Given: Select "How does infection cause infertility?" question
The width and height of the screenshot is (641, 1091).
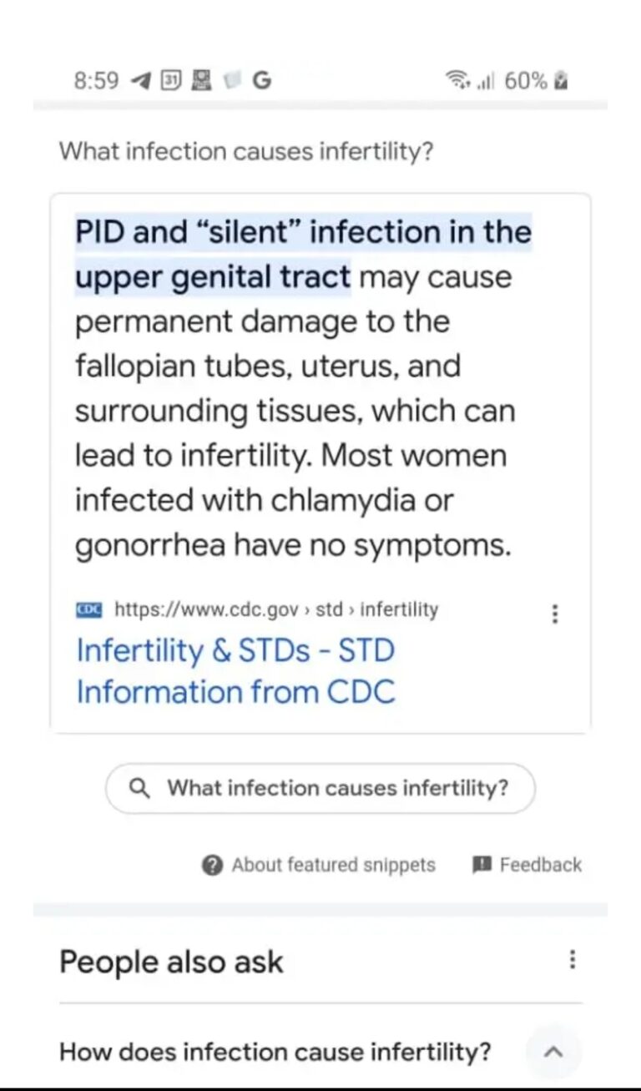Looking at the screenshot, I should [275, 1052].
